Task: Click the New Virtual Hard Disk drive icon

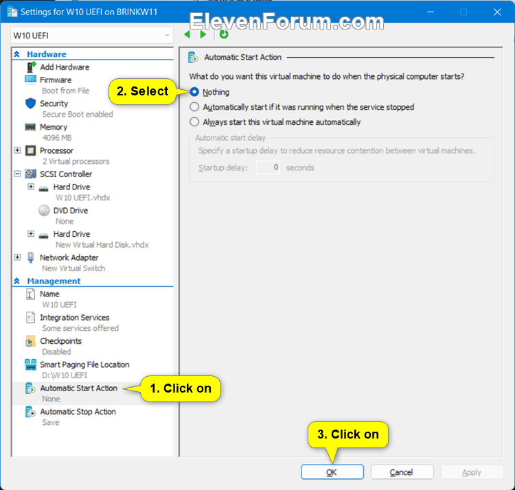Action: (x=44, y=235)
